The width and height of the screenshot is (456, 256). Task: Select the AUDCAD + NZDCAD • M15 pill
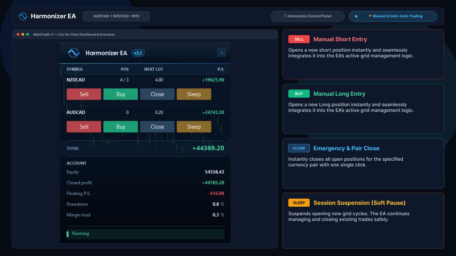116,16
